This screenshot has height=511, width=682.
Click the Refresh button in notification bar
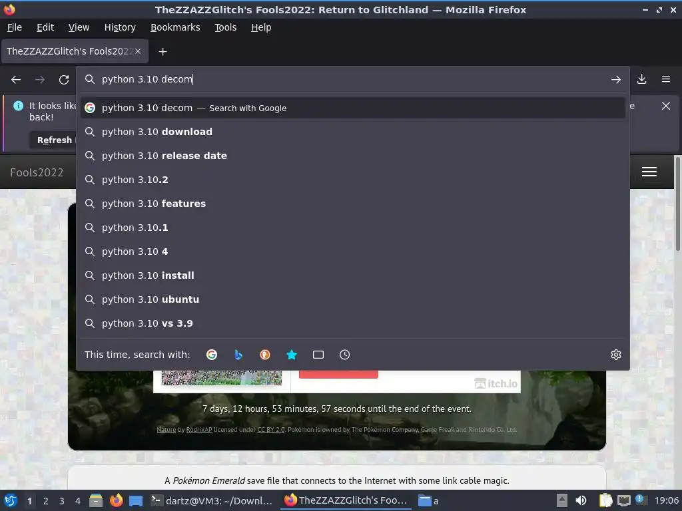[x=54, y=140]
